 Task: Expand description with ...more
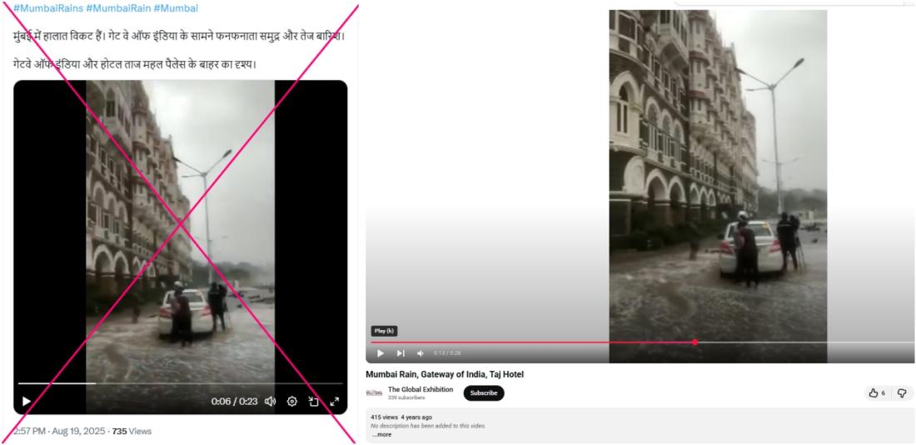click(x=382, y=434)
